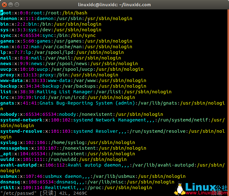
Task: Click the proxy:x:13:13 entry
Action: [x=59, y=75]
